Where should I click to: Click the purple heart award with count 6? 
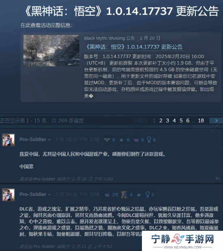click(x=136, y=140)
